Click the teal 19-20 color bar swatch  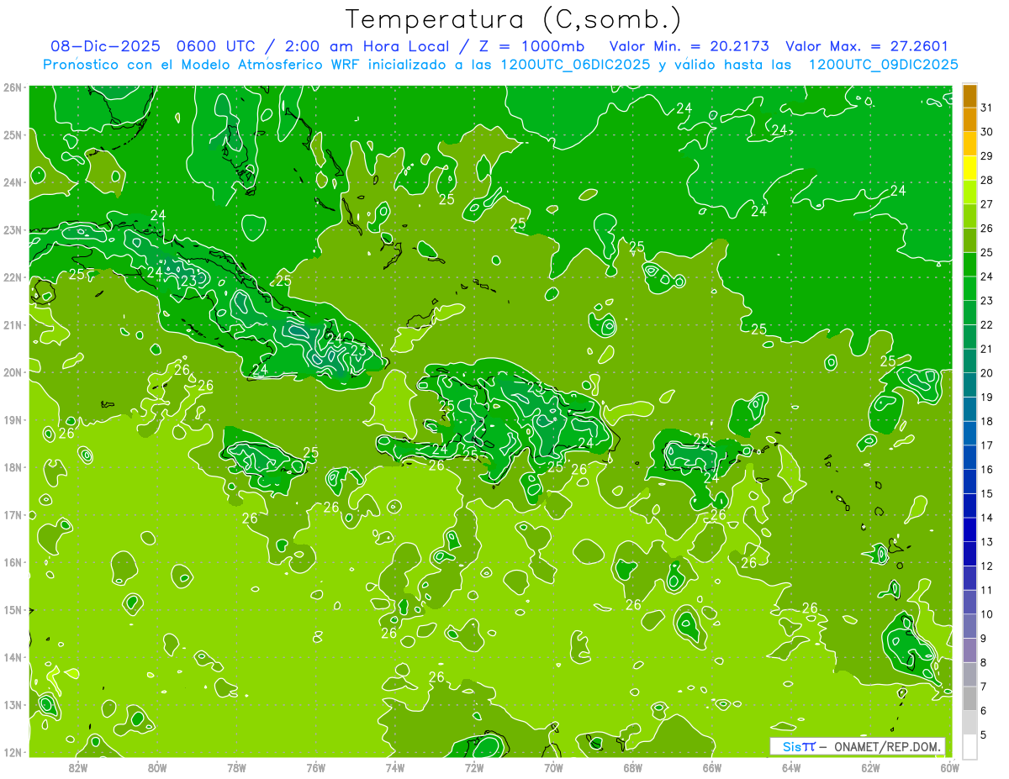(x=969, y=385)
